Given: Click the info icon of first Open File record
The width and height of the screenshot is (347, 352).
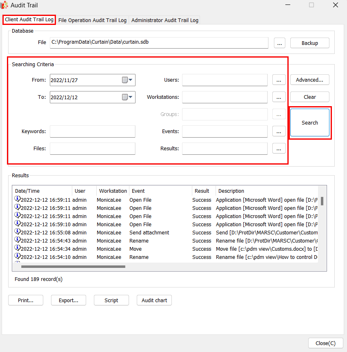Looking at the screenshot, I should point(17,199).
